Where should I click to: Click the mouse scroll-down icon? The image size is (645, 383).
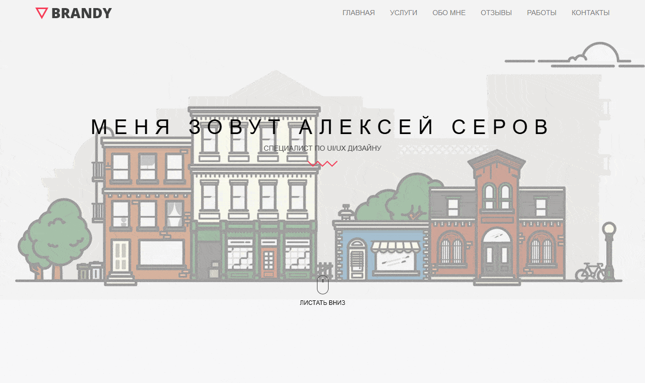click(x=322, y=285)
